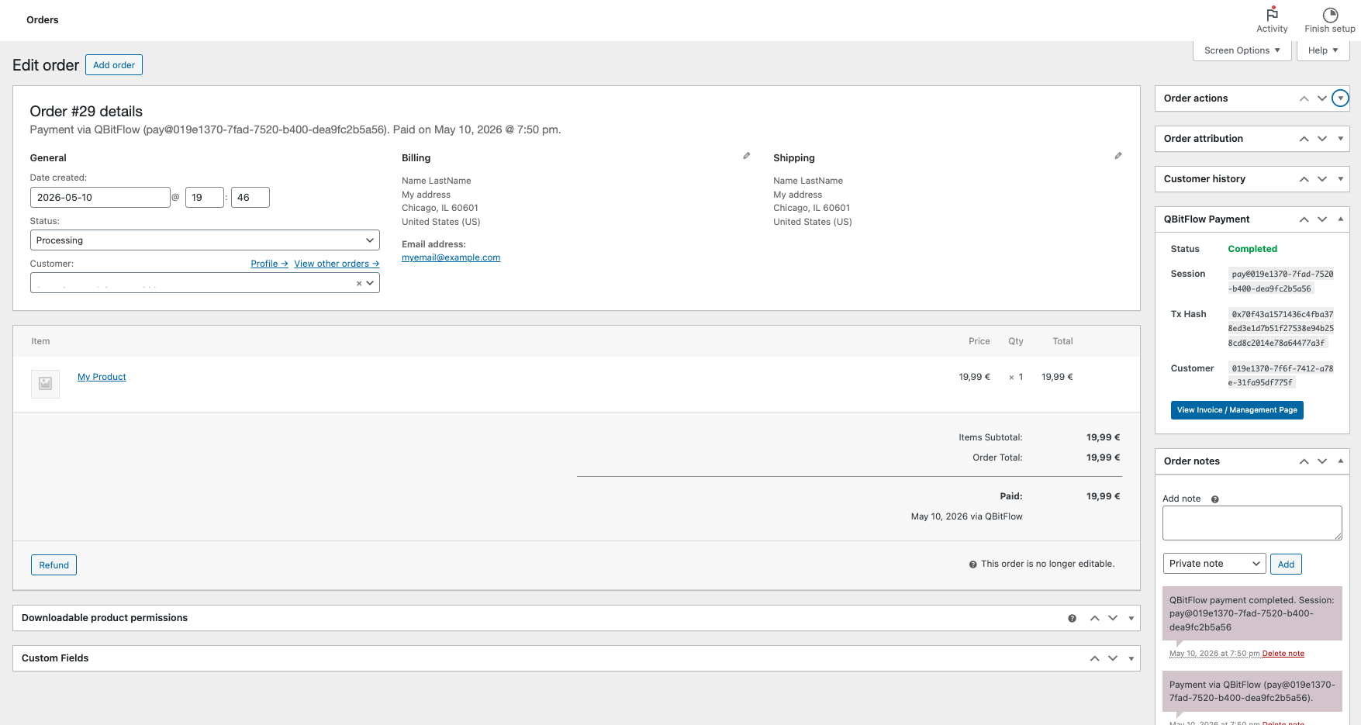1361x725 pixels.
Task: Move Downloadable product permissions panel up
Action: (1095, 618)
